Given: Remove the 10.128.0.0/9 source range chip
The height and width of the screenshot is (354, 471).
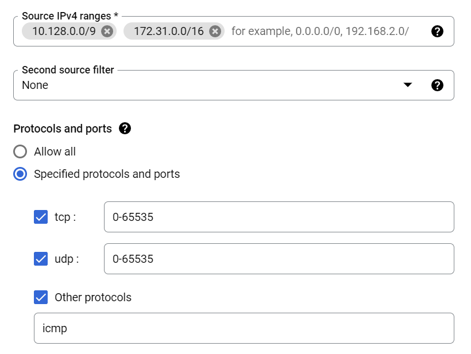Looking at the screenshot, I should coord(107,31).
